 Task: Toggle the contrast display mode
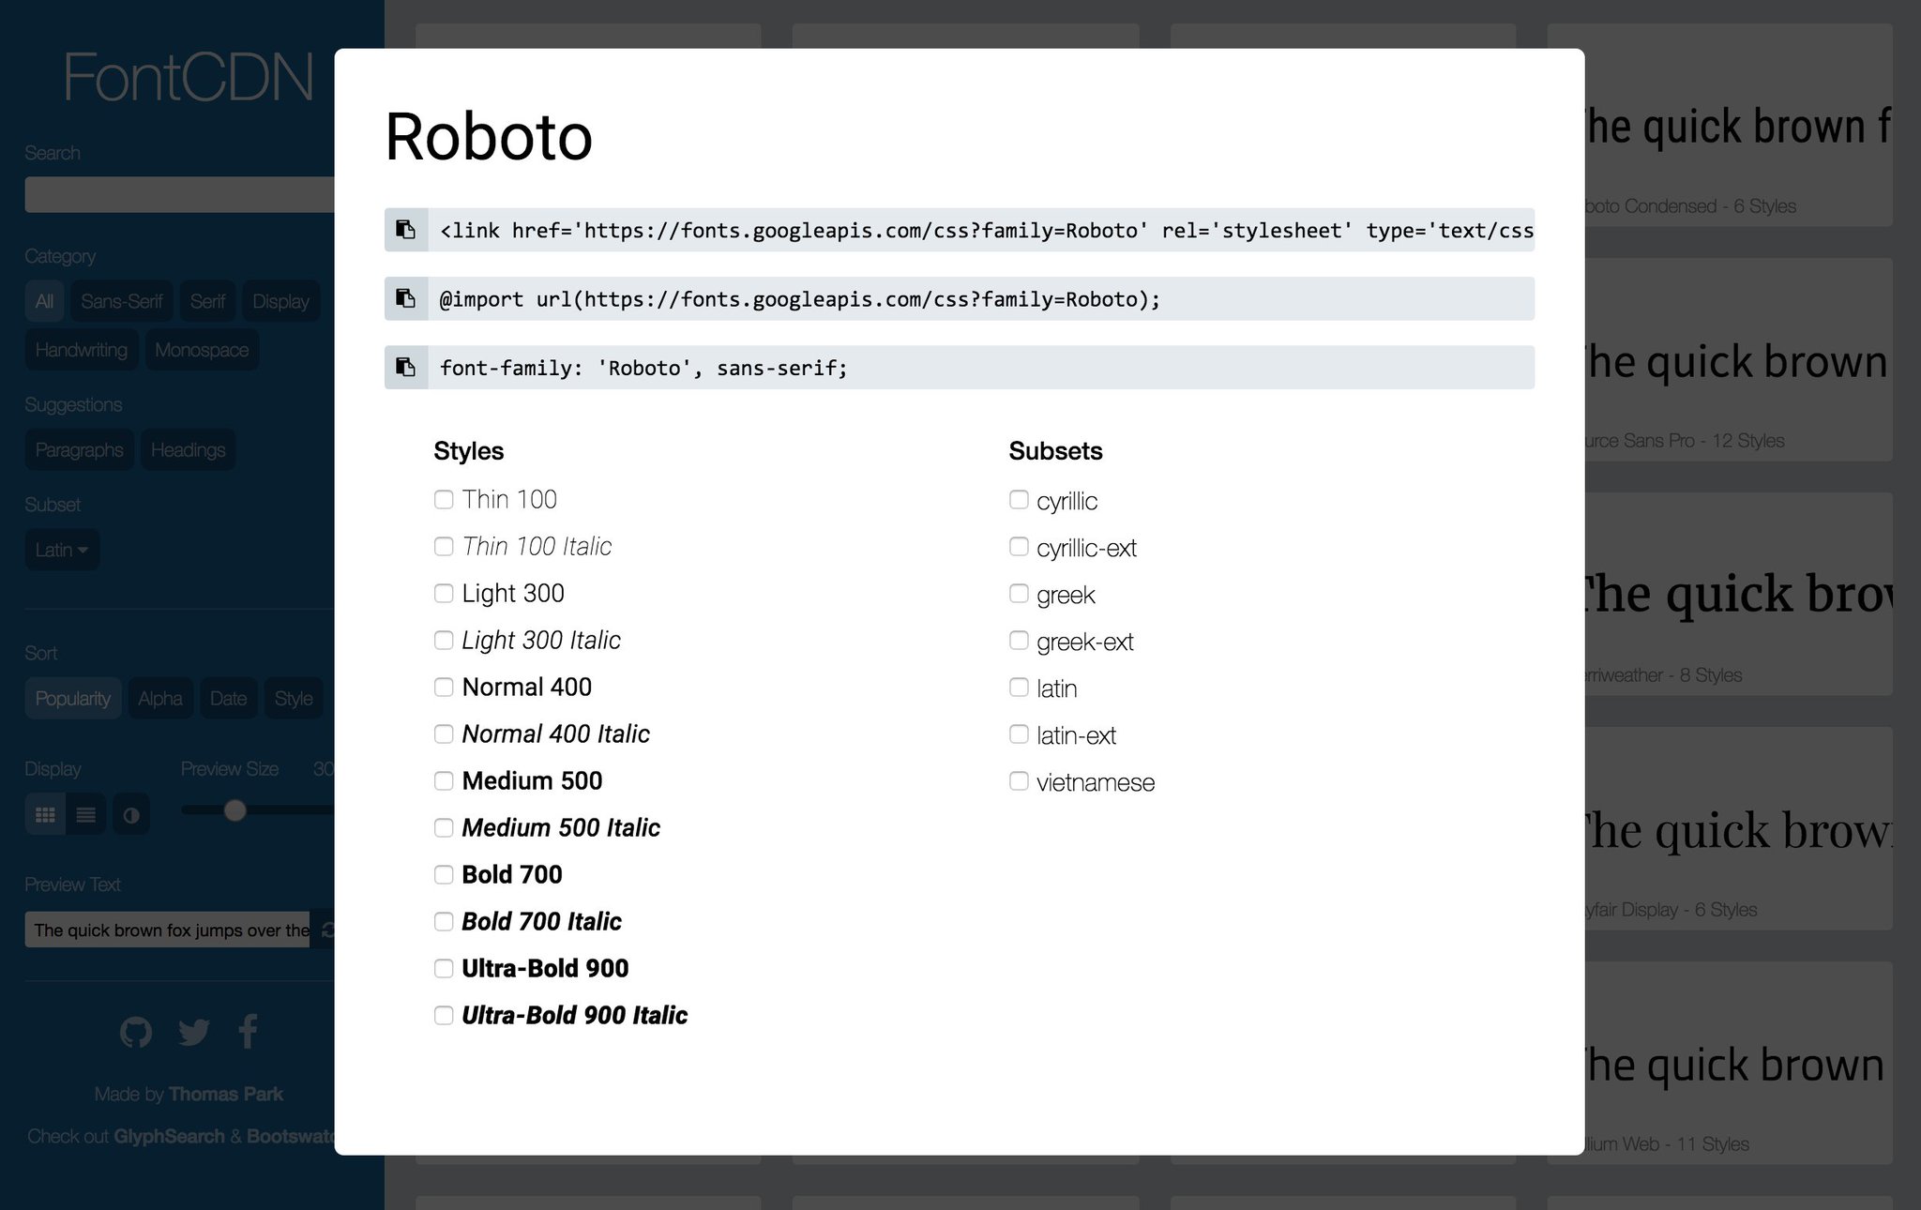coord(130,813)
